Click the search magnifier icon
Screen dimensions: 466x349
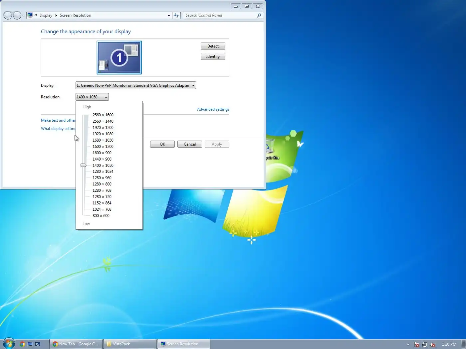coord(259,15)
